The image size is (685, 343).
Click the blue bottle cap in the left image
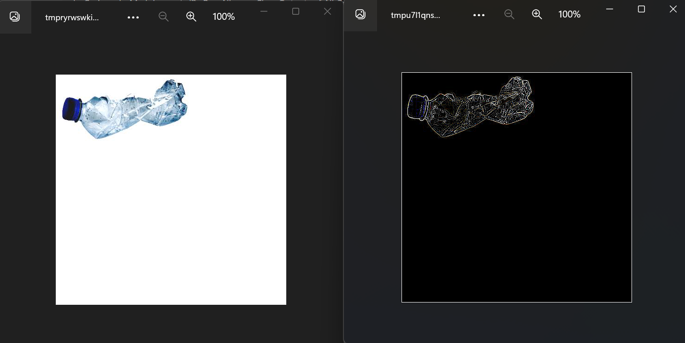point(72,109)
